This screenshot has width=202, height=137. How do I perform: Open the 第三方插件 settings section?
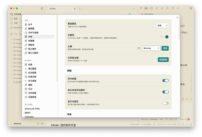click(x=39, y=53)
